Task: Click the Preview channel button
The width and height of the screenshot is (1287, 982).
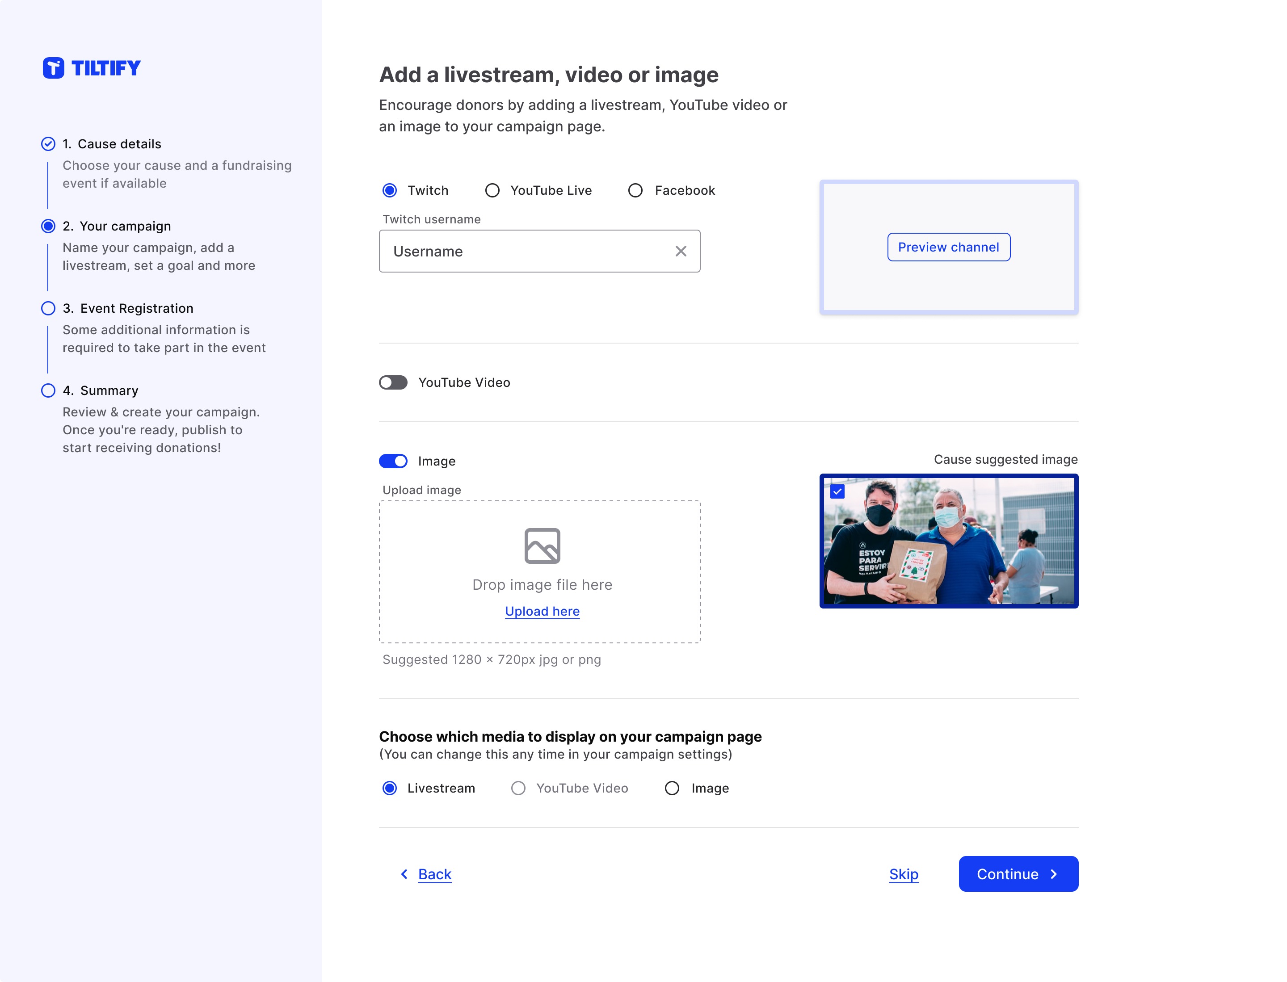Action: click(x=948, y=247)
